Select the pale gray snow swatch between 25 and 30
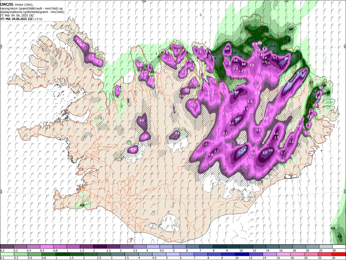The image size is (346, 260). click(326, 247)
